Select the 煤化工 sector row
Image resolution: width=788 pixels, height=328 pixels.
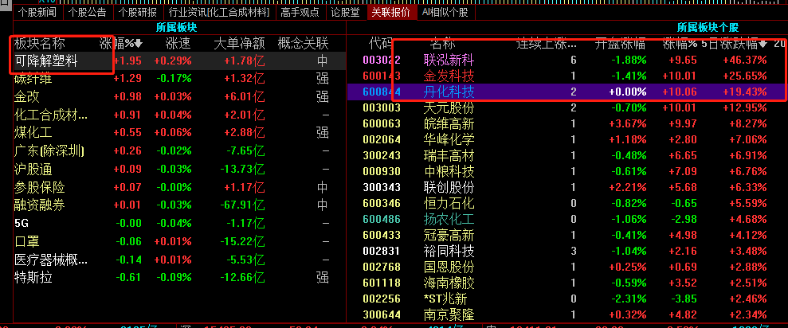[x=179, y=133]
